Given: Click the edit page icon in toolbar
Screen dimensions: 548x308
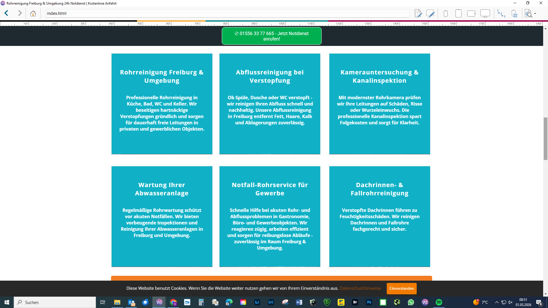Looking at the screenshot, I should pyautogui.click(x=418, y=13).
